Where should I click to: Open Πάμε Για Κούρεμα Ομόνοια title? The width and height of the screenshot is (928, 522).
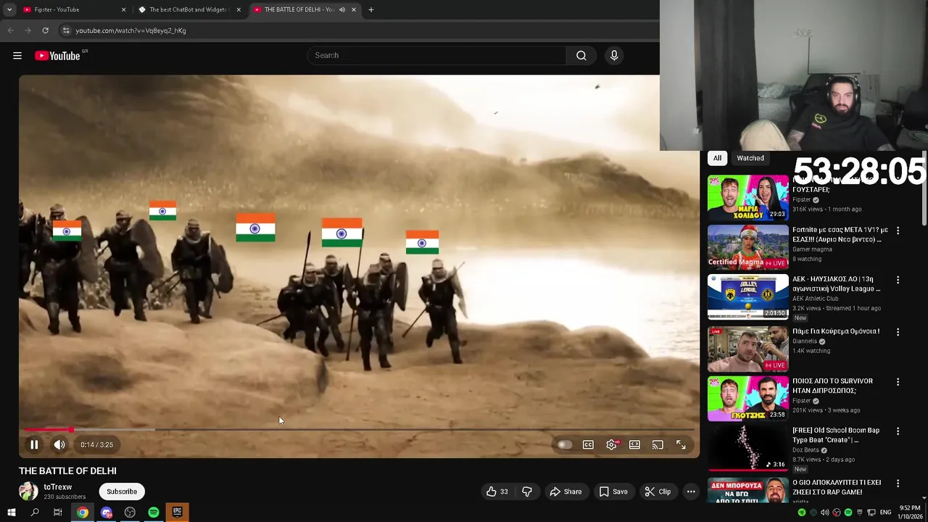coord(836,331)
